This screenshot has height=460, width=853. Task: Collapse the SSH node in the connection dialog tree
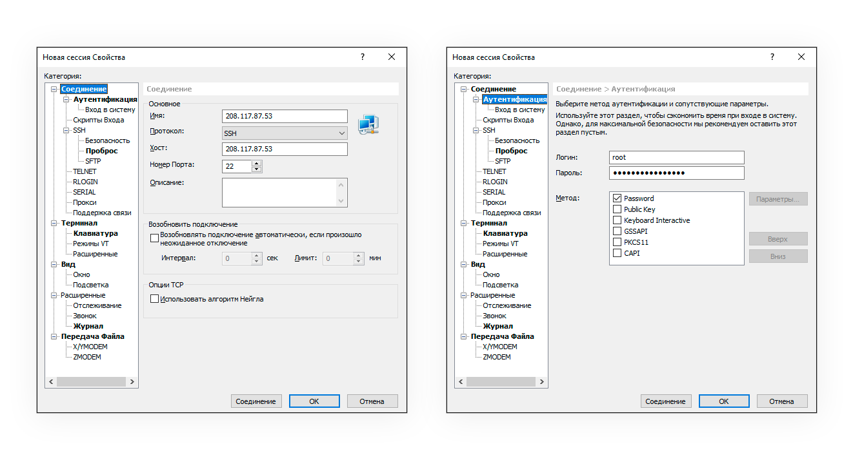pos(66,131)
